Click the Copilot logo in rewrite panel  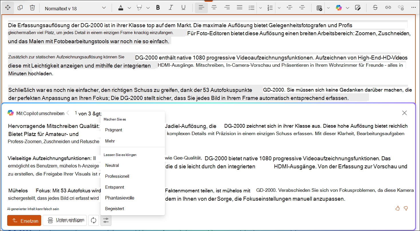click(x=11, y=113)
